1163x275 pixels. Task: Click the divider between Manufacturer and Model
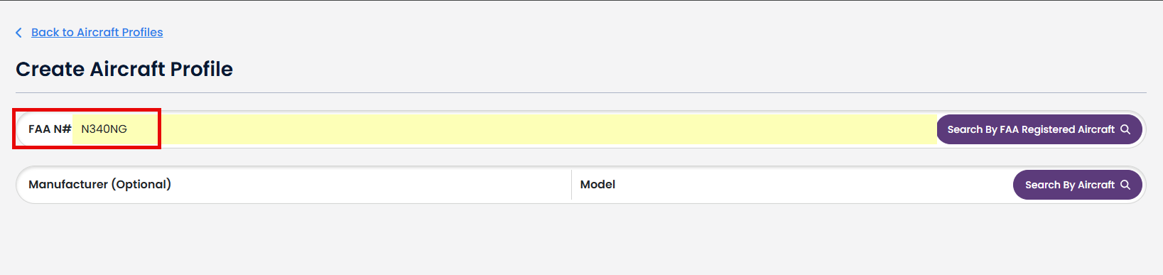[x=571, y=185]
